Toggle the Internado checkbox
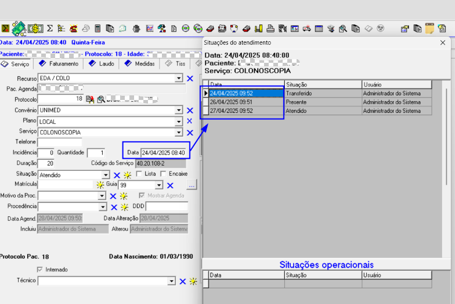 point(39,270)
